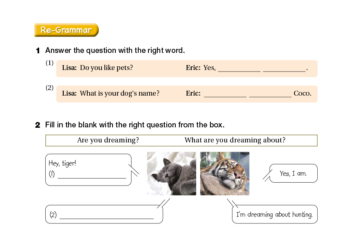Click first blank in Eric's Coco answer
This screenshot has width=356, height=249.
pyautogui.click(x=225, y=94)
